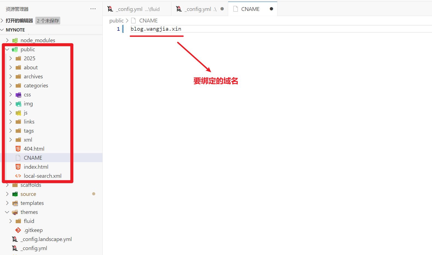This screenshot has height=255, width=432.
Task: Click the public breadcrumb link
Action: [116, 21]
